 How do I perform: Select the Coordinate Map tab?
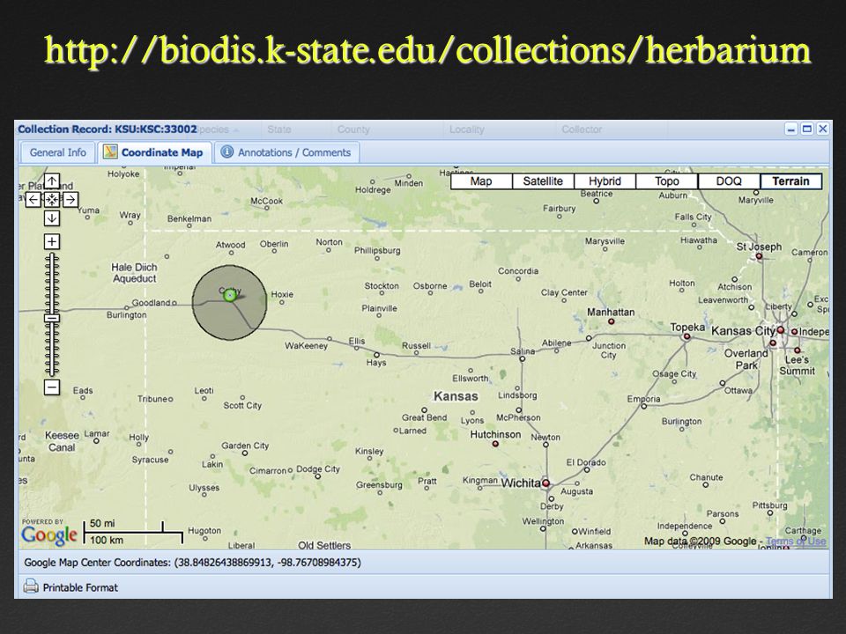(154, 152)
